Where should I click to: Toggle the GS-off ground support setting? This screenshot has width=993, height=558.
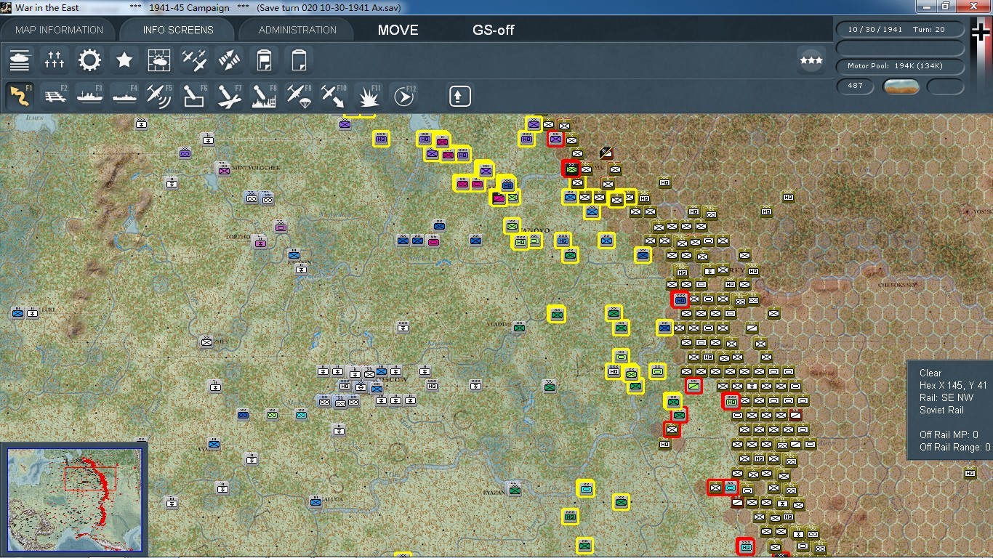(x=494, y=30)
